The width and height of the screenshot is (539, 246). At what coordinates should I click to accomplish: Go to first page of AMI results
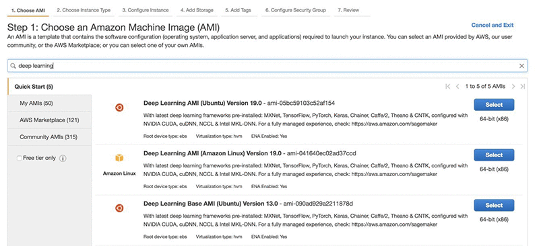coord(447,87)
